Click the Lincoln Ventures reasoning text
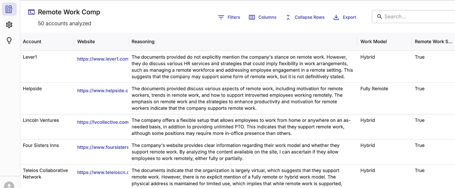455x188 pixels. pos(241,127)
